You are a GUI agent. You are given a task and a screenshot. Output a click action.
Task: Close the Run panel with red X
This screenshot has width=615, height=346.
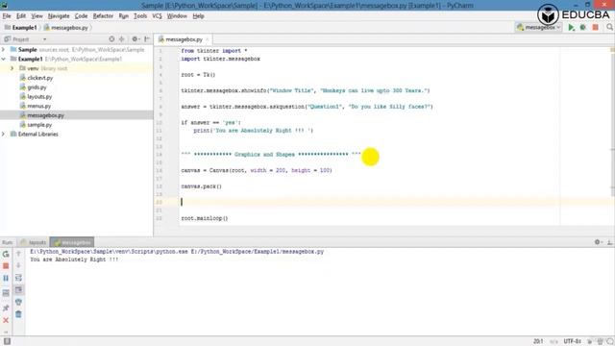click(6, 320)
